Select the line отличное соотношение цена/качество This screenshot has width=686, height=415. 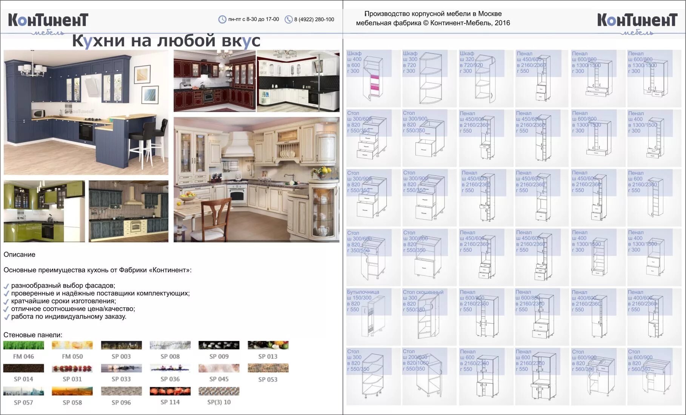[x=73, y=309]
